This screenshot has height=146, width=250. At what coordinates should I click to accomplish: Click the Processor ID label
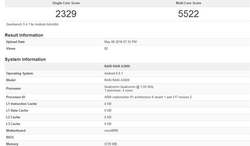(x=16, y=97)
